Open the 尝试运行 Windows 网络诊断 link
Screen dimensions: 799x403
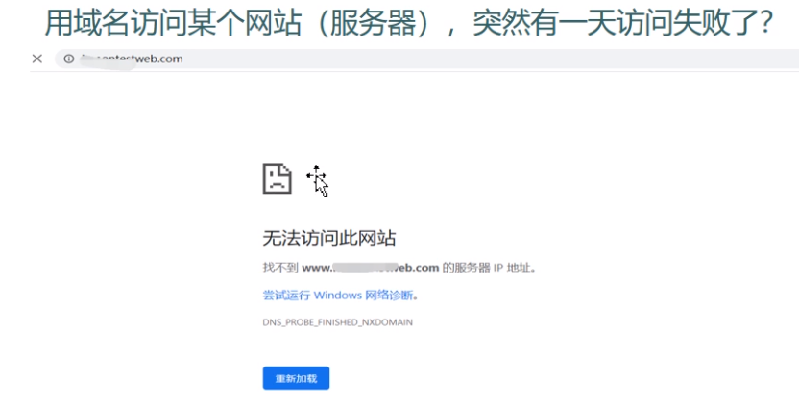(x=340, y=295)
